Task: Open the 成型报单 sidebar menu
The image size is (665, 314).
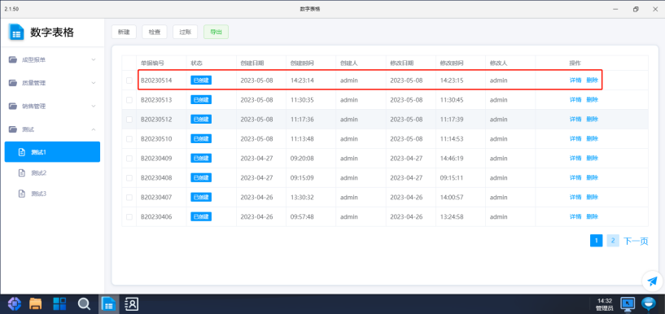Action: [52, 59]
